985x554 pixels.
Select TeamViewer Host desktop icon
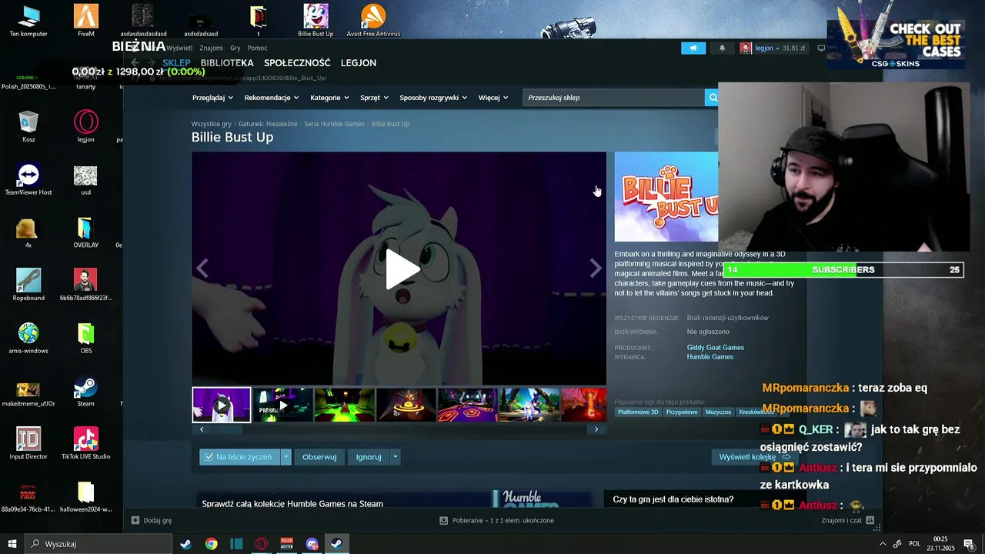point(28,179)
